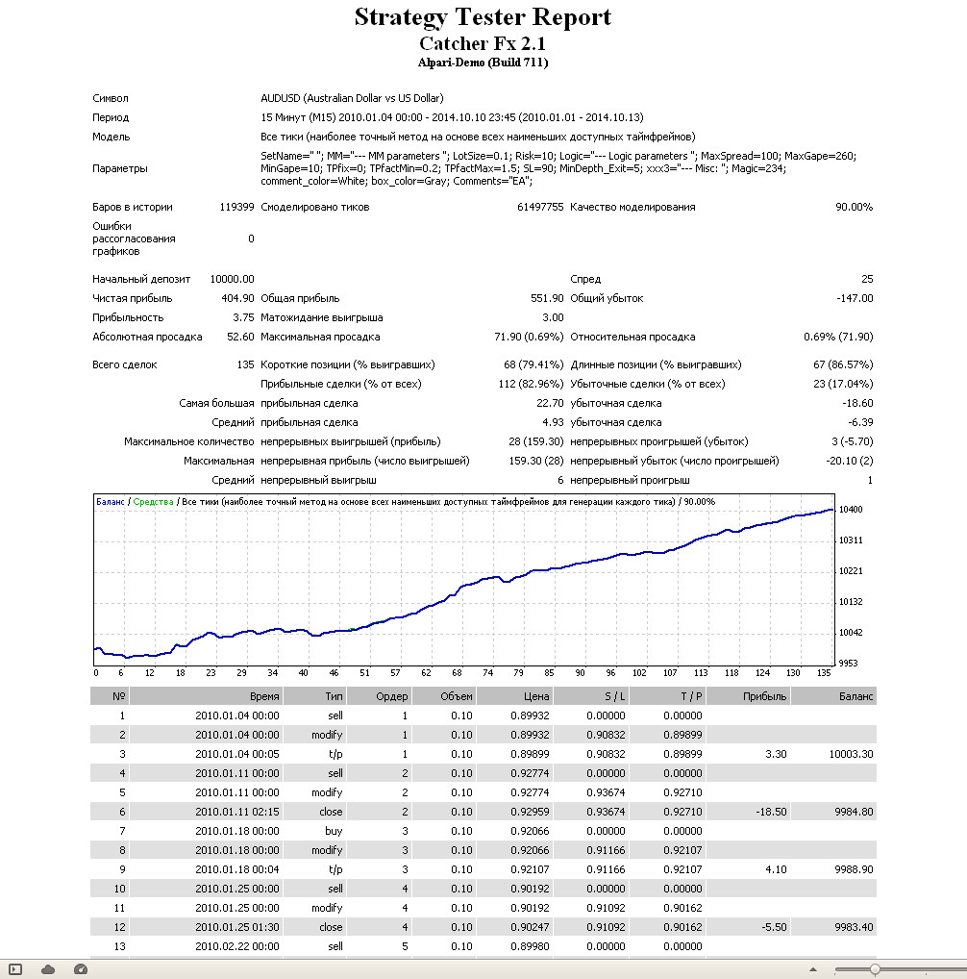Click the absolute drawdown value 52.60
The height and width of the screenshot is (979, 967).
point(240,338)
